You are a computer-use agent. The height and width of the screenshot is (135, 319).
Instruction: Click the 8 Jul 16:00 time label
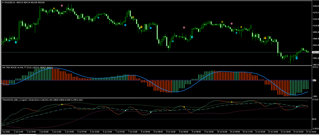[x=171, y=131]
